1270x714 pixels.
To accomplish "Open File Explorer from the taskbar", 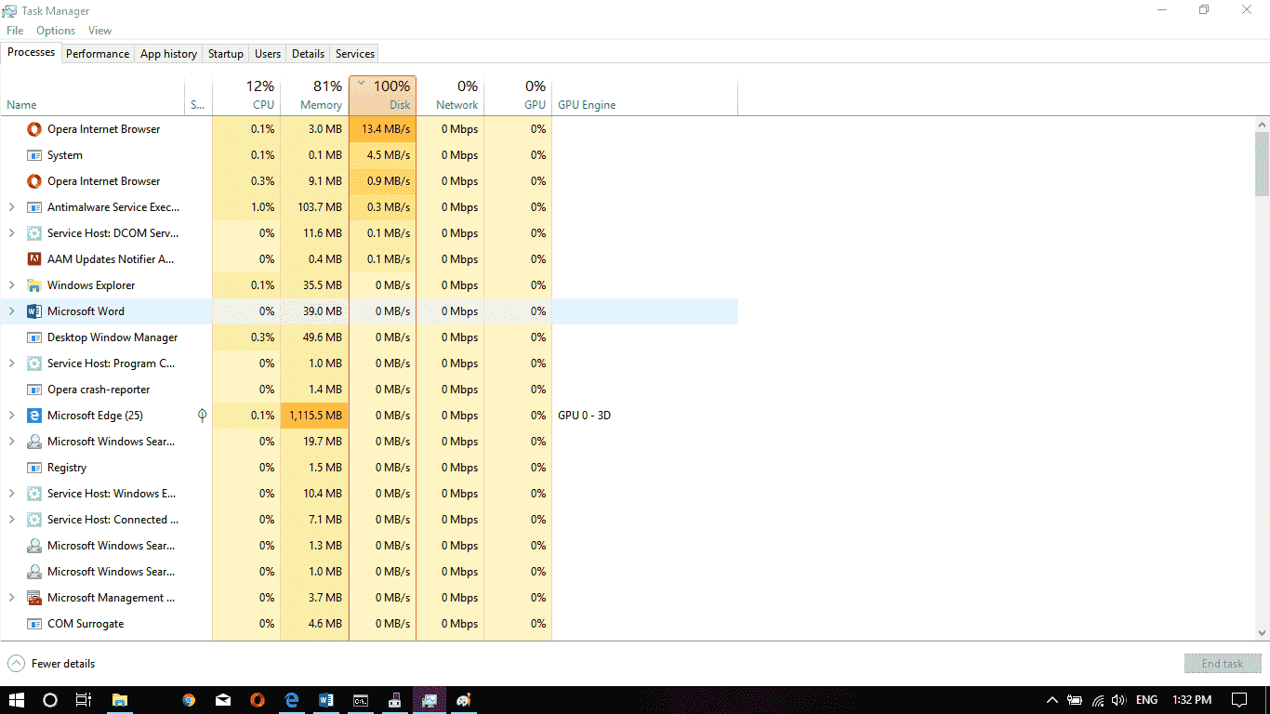I will tap(120, 700).
